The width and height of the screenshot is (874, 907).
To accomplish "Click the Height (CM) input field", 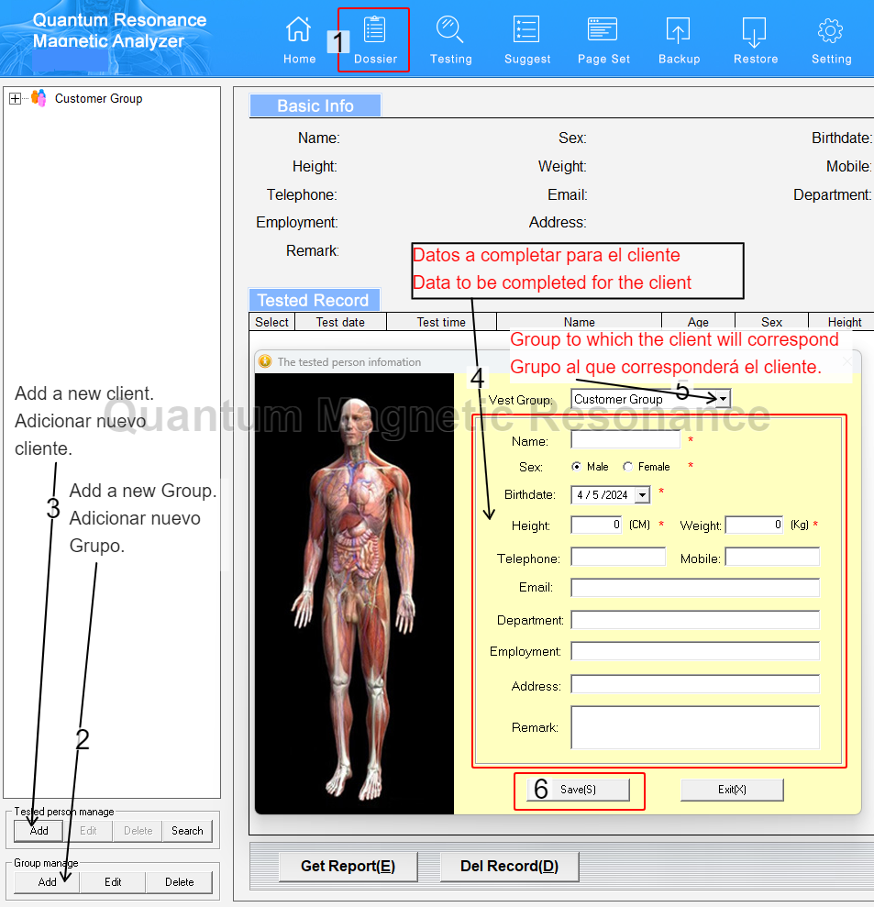I will pos(596,525).
